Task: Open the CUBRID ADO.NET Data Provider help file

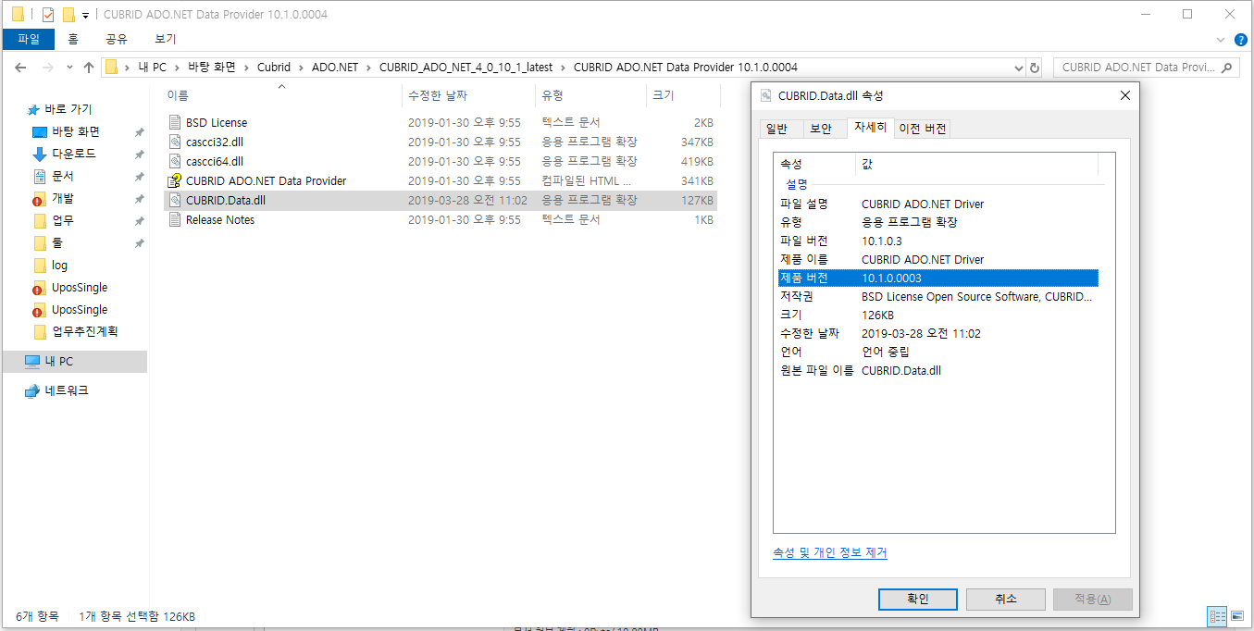Action: click(266, 181)
